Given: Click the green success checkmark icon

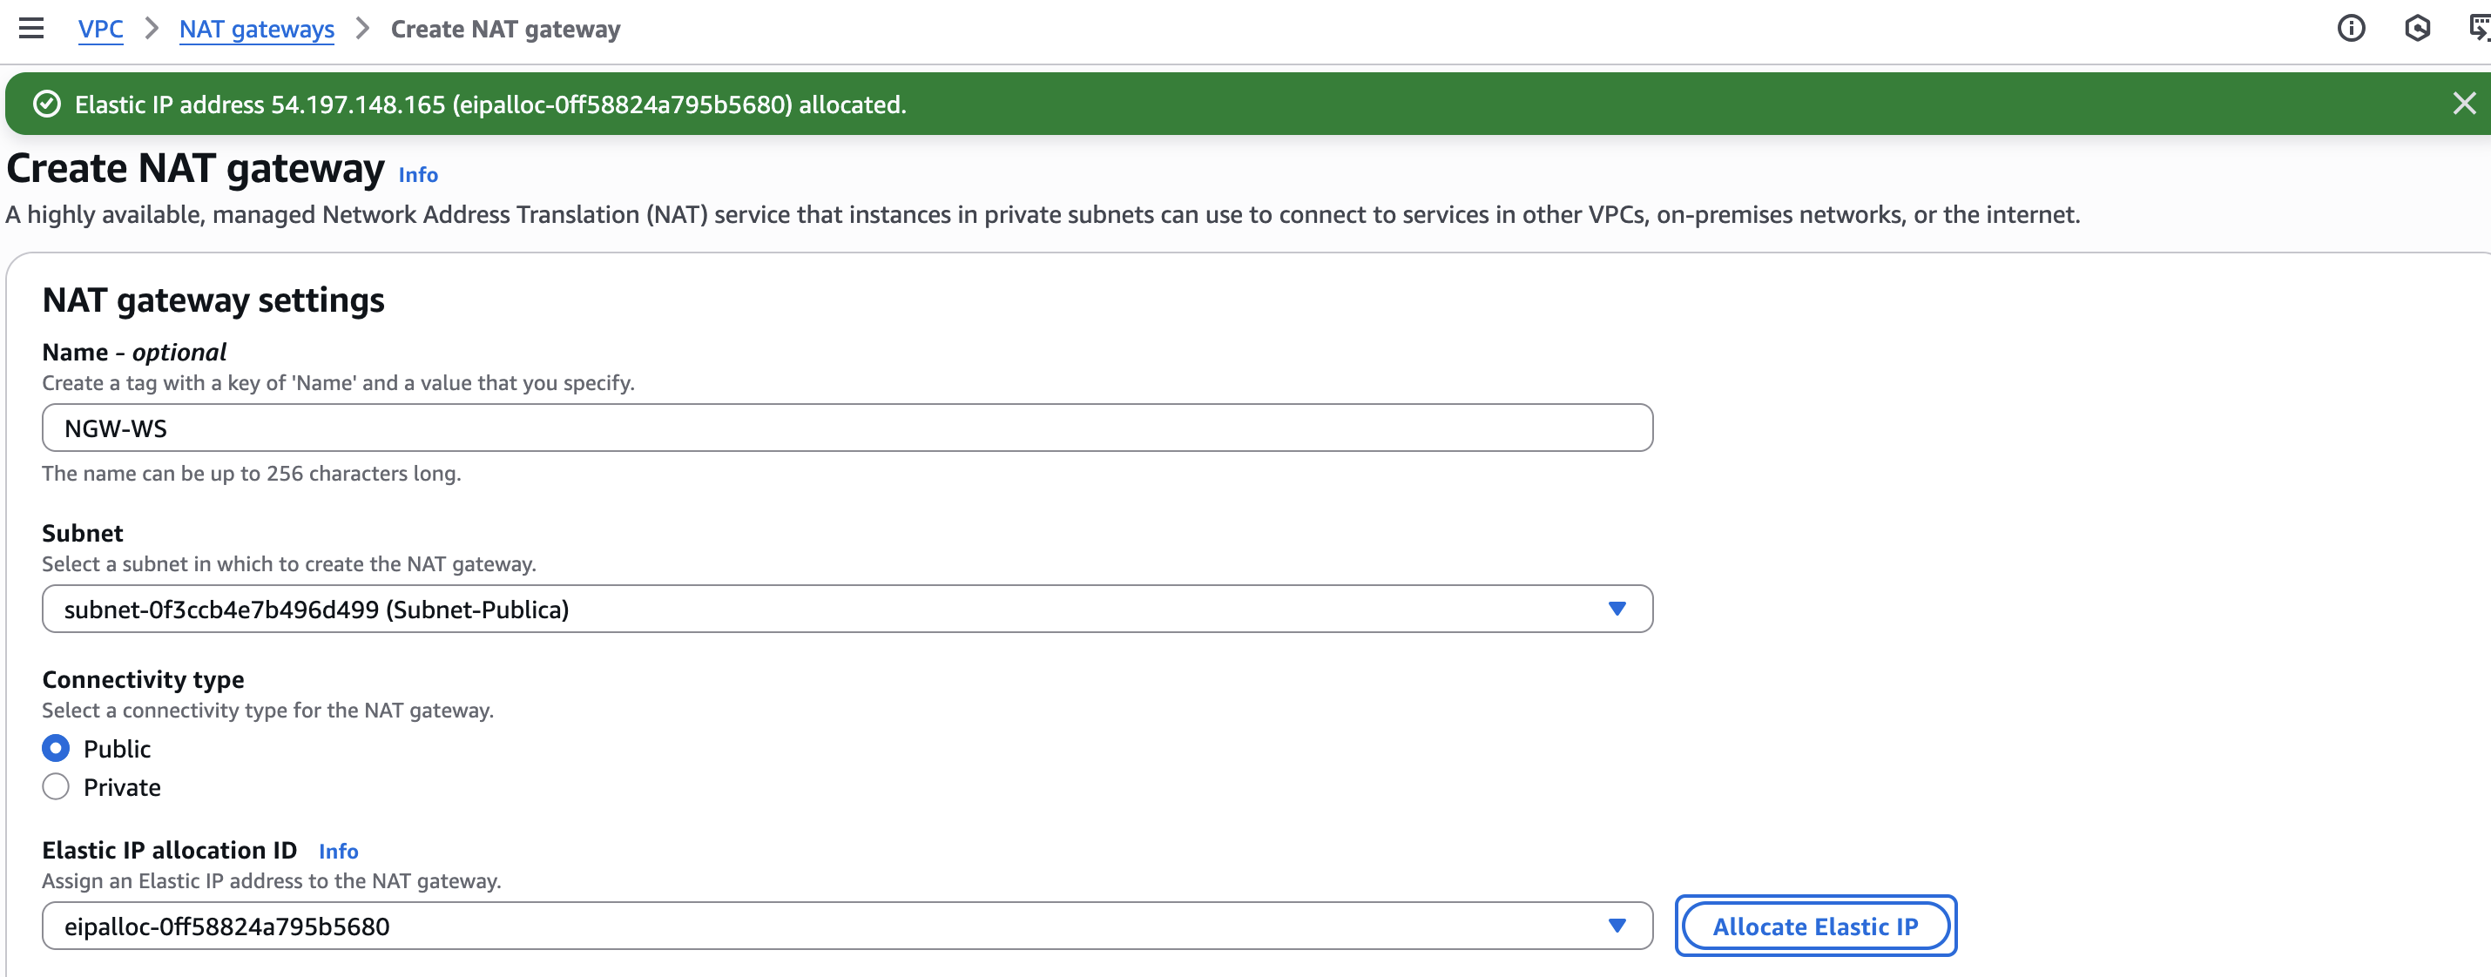Looking at the screenshot, I should coord(46,104).
